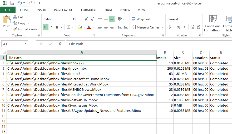Switch to the INSERT tab

(x=42, y=10)
